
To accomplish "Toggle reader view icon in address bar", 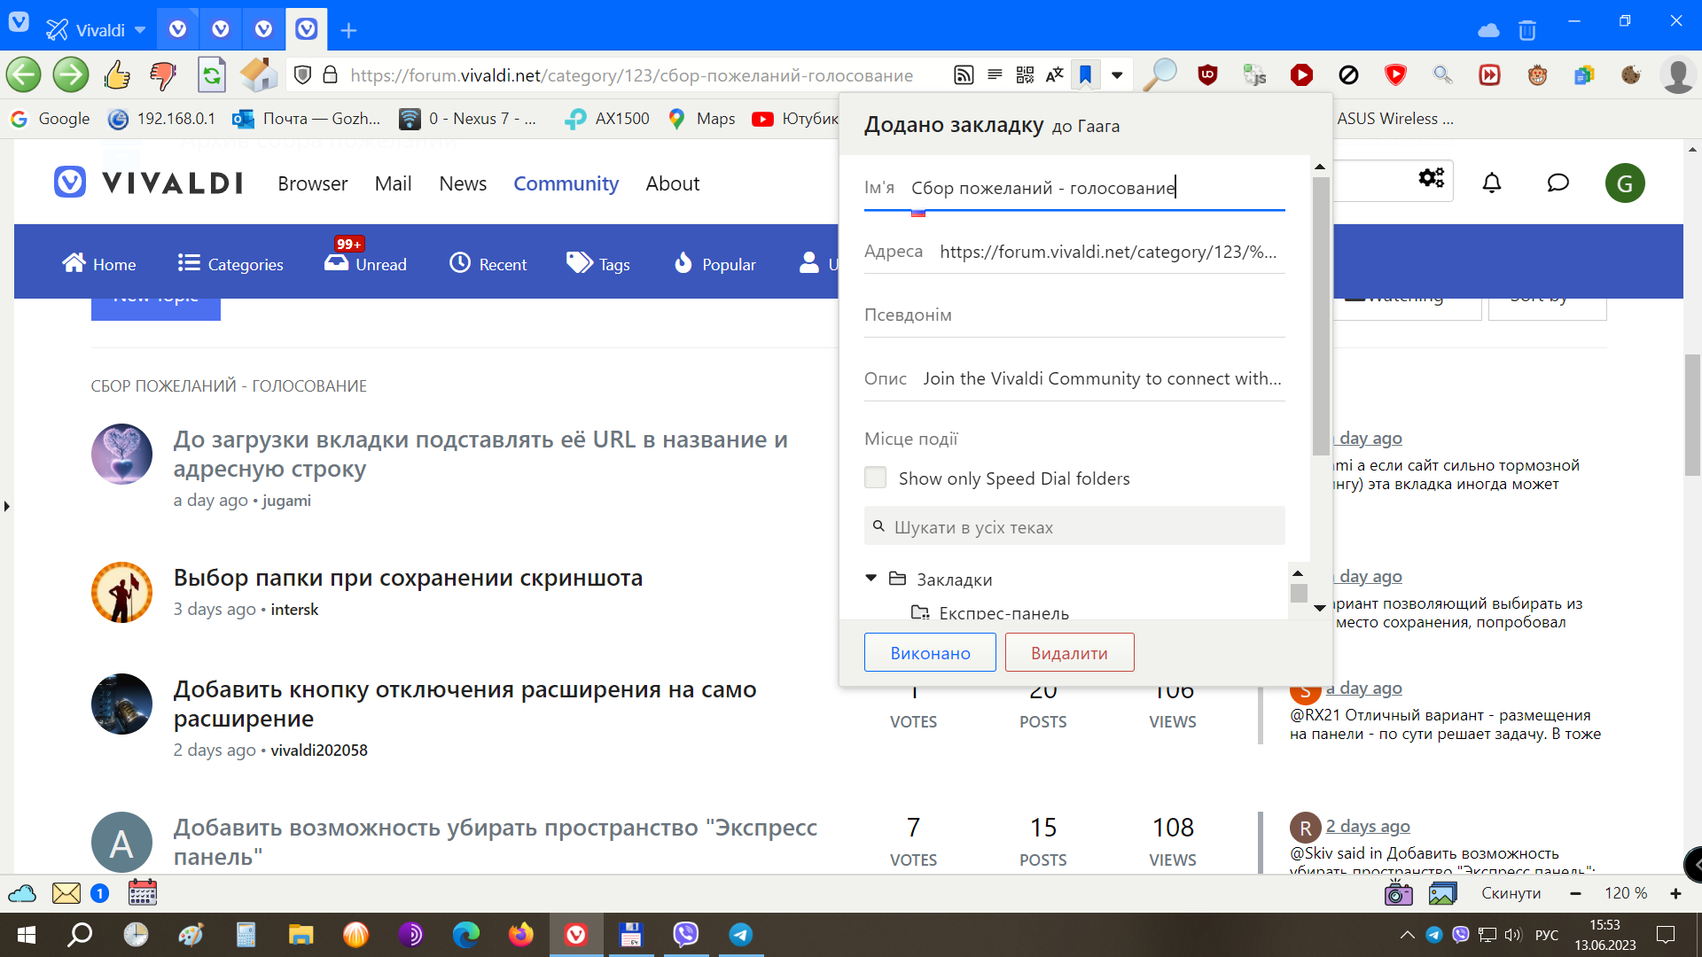I will [x=995, y=75].
